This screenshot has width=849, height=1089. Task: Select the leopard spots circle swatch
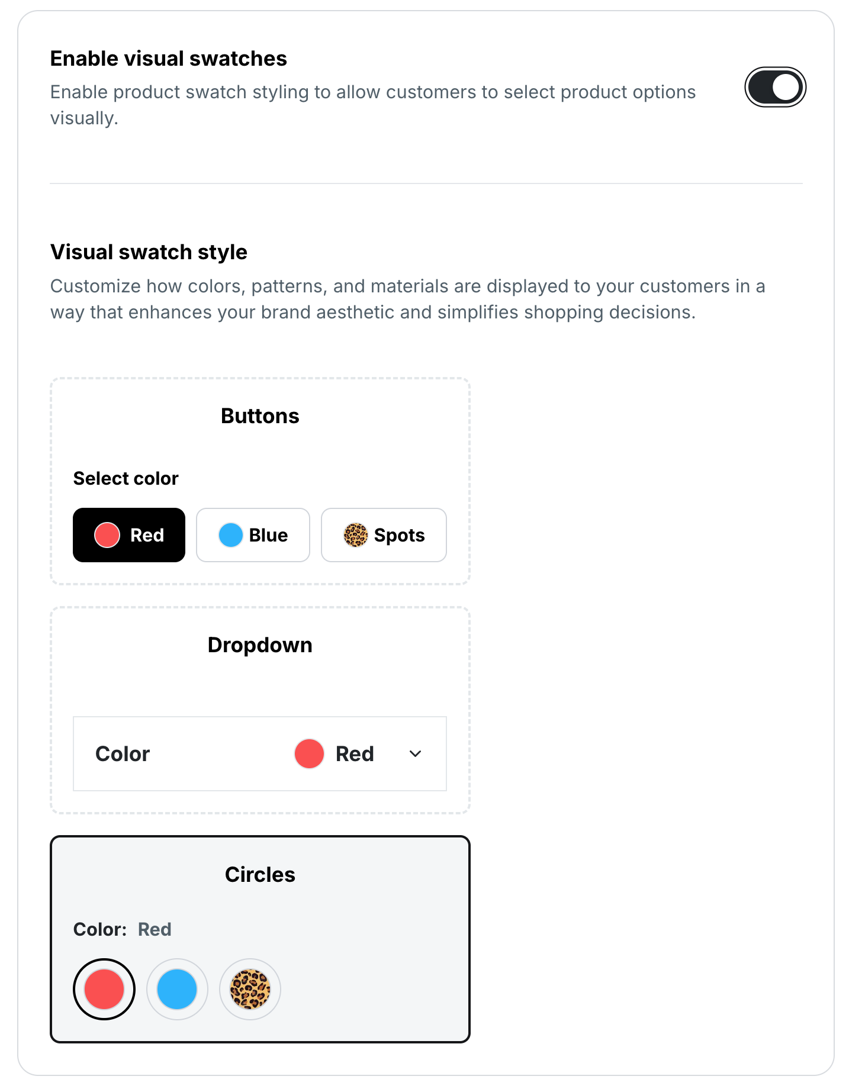point(250,989)
